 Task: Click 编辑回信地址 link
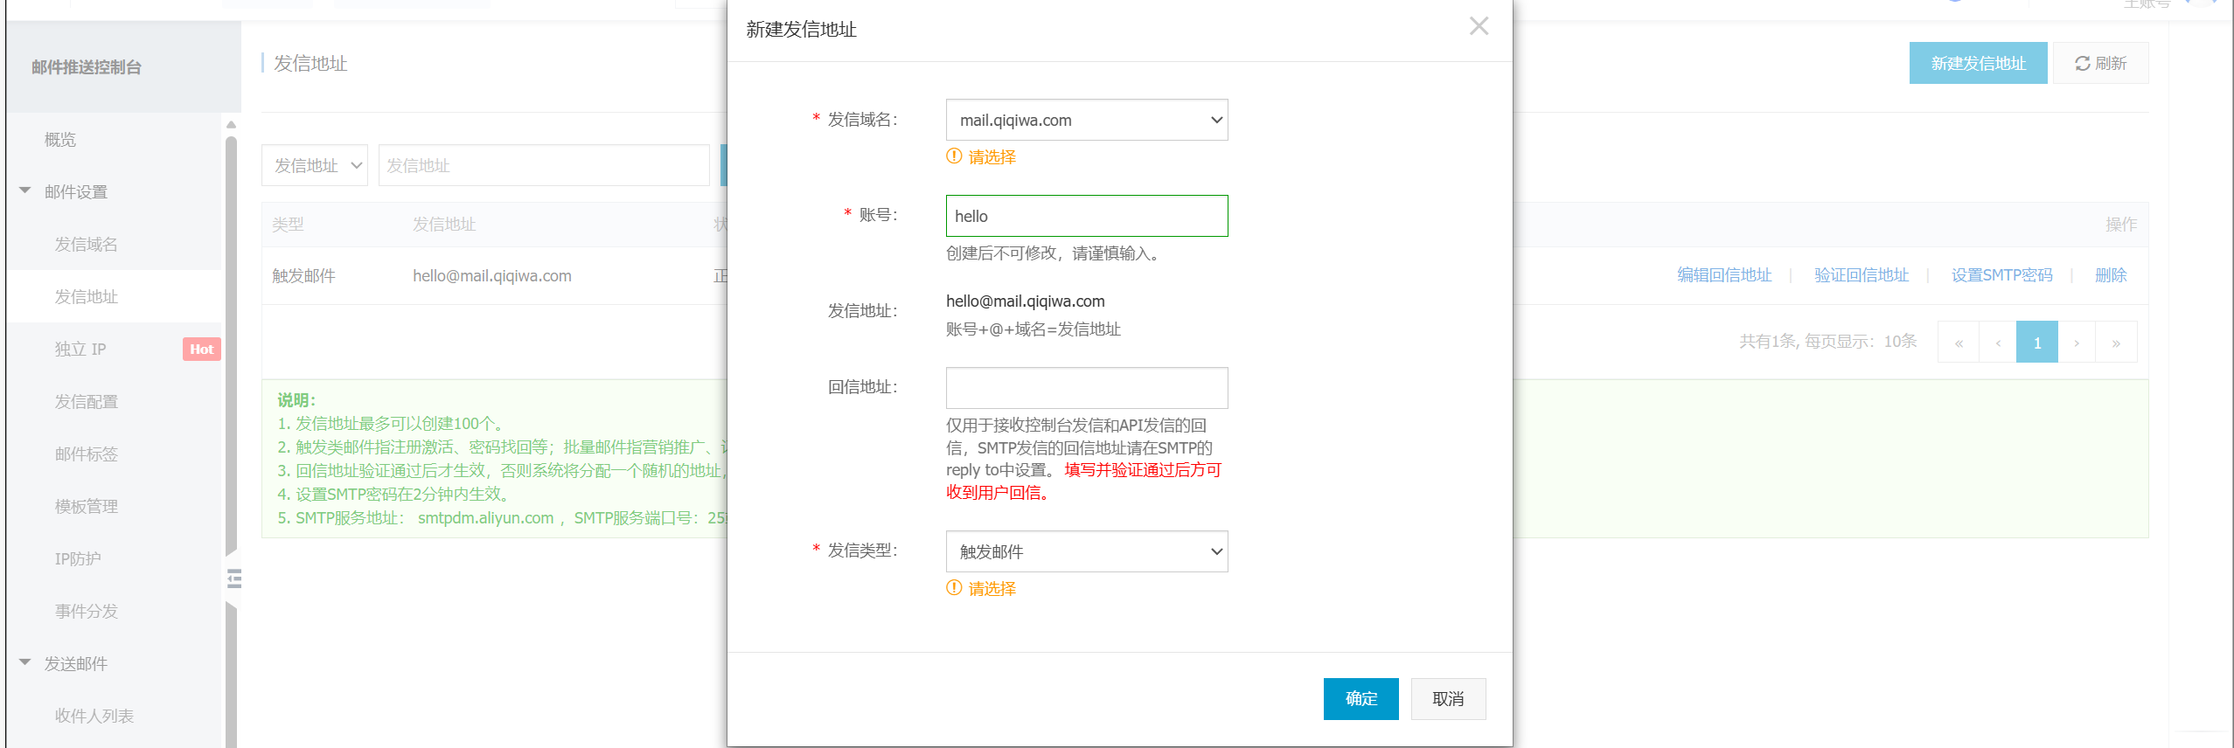click(1724, 275)
